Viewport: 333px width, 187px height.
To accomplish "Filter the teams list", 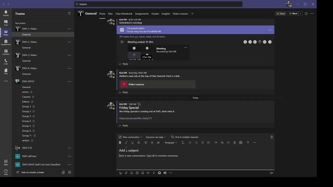I will (69, 14).
